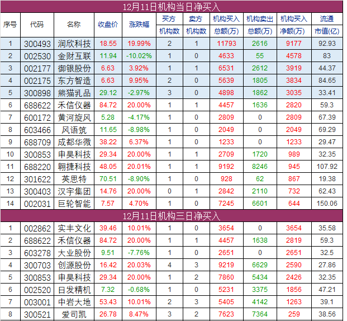This screenshot has height=321, width=347.
Task: Click percentage change -7.76%
Action: (139, 253)
